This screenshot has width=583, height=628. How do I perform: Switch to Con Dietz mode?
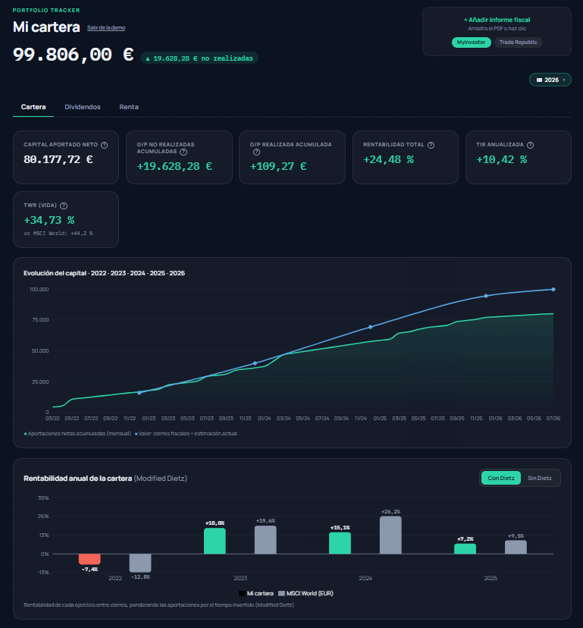tap(501, 478)
